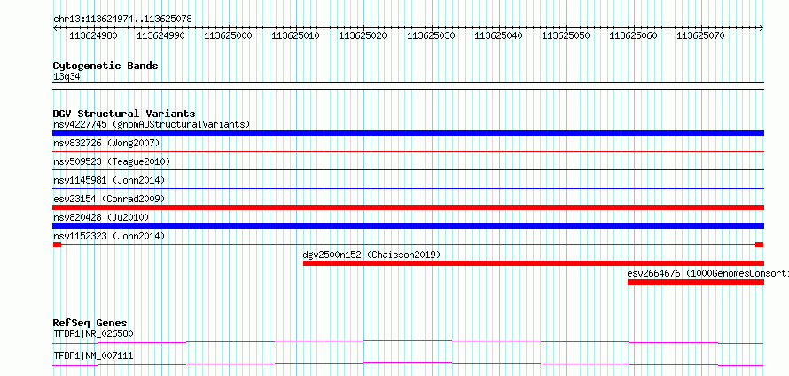Click ruler position 113625020
Image resolution: width=789 pixels, height=376 pixels.
click(x=363, y=35)
